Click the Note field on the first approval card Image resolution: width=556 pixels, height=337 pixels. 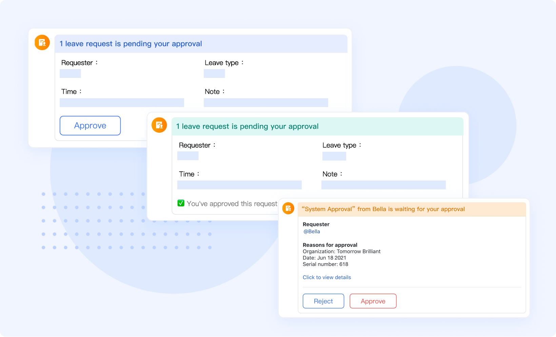266,102
